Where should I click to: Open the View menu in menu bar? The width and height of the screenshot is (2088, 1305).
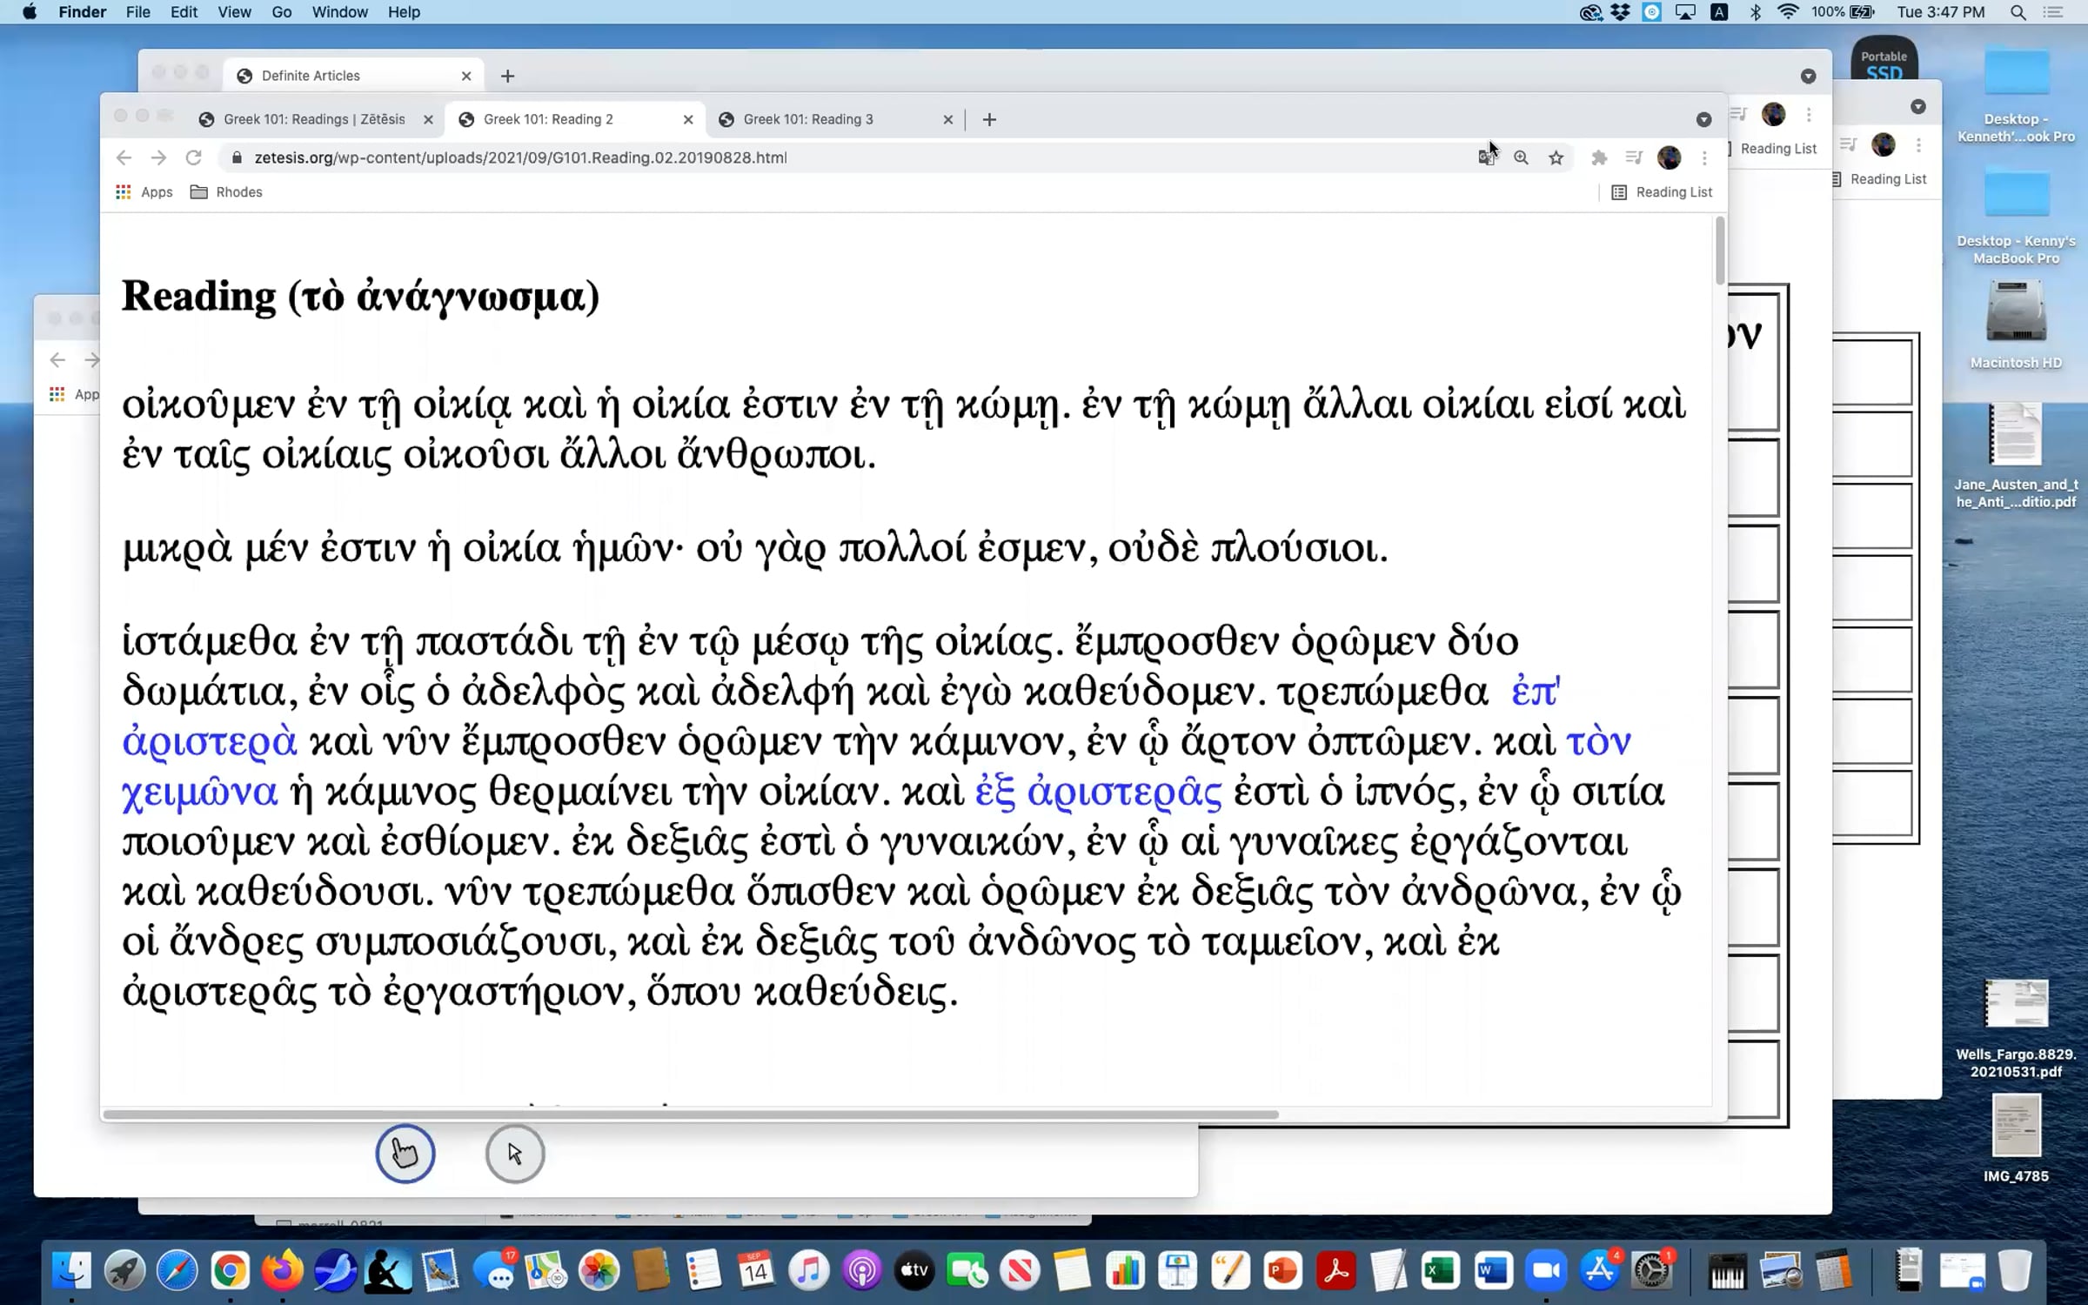pos(234,12)
